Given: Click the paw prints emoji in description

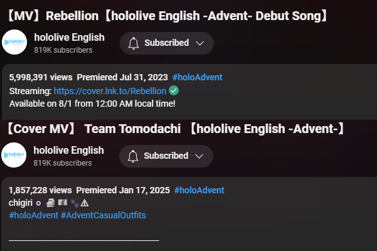Looking at the screenshot, I should [x=75, y=203].
